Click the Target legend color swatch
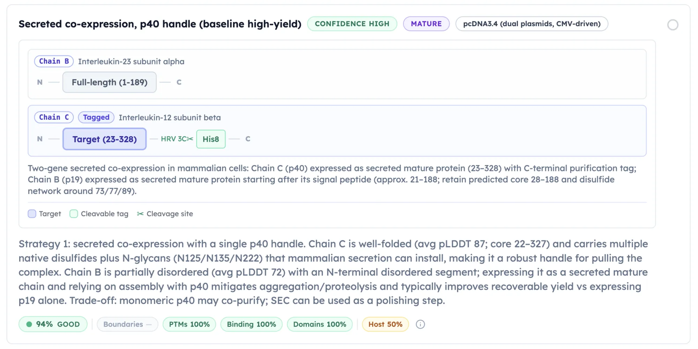 point(32,214)
